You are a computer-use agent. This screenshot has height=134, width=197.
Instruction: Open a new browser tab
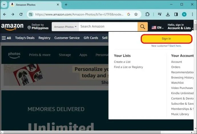click(66, 5)
